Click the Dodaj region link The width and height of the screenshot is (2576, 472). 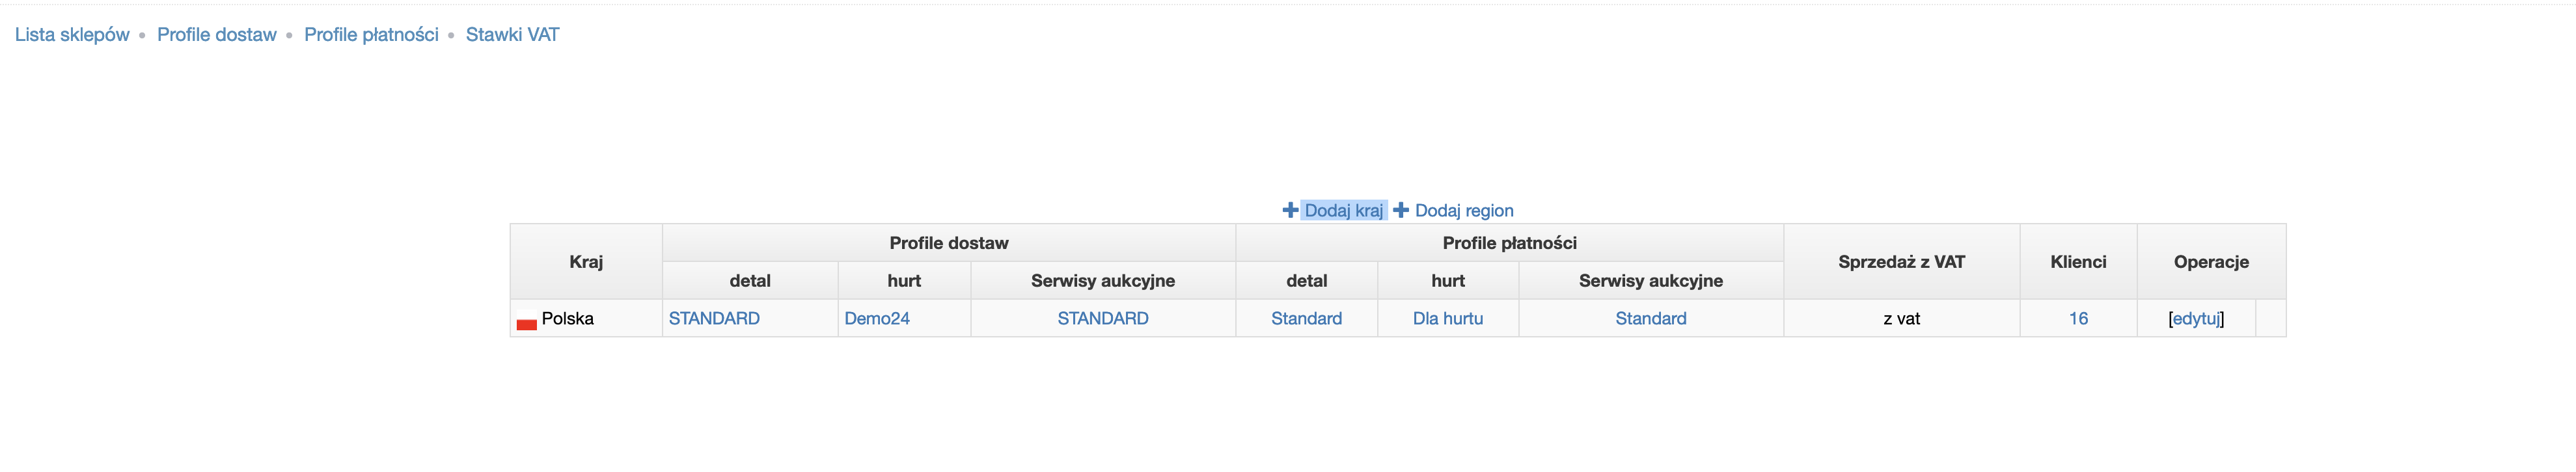(x=1463, y=211)
